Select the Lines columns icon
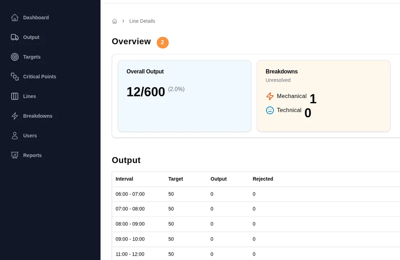The image size is (400, 260). pos(14,96)
